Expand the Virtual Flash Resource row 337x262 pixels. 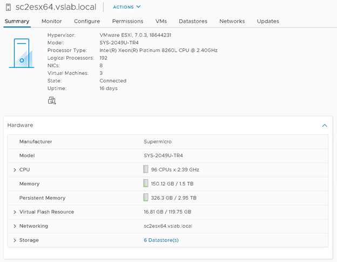click(15, 212)
